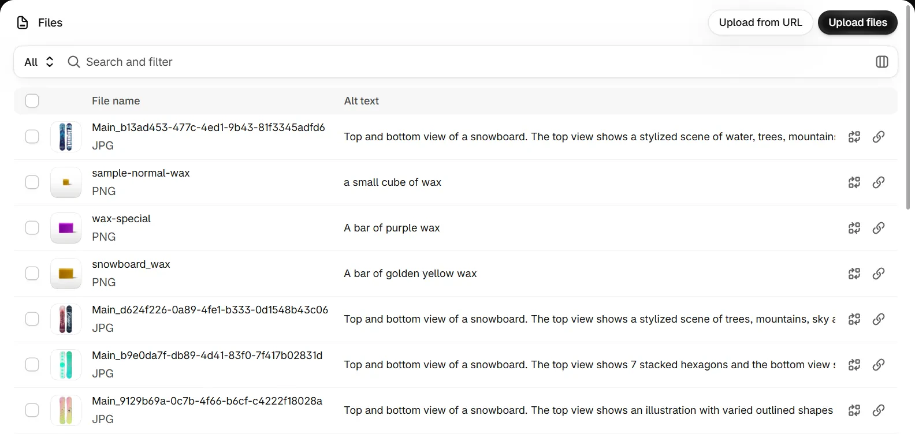Select the Main_b9e0da7f file checkbox
915x434 pixels.
[32, 365]
